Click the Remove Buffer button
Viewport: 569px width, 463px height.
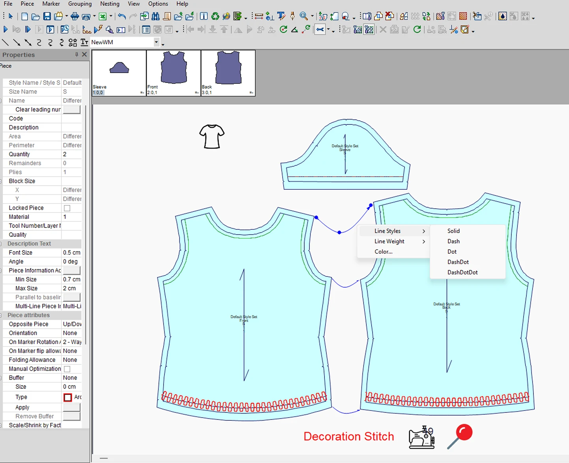(x=72, y=416)
